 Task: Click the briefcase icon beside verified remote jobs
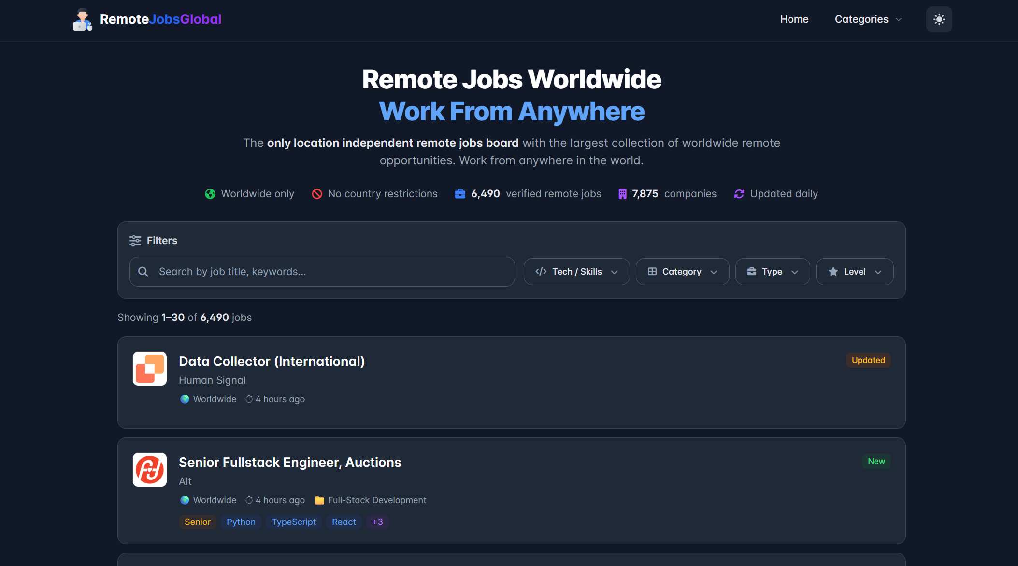coord(459,193)
